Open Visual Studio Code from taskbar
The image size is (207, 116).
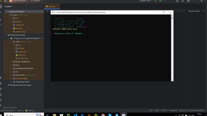[75, 115]
